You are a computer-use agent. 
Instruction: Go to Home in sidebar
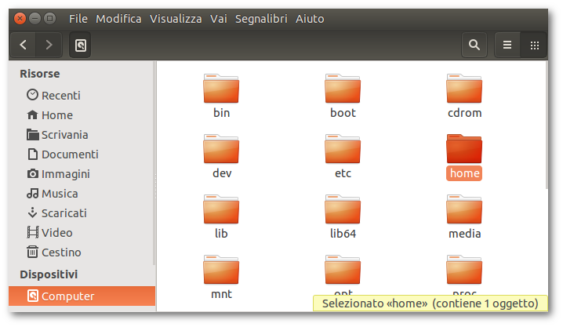coord(56,115)
